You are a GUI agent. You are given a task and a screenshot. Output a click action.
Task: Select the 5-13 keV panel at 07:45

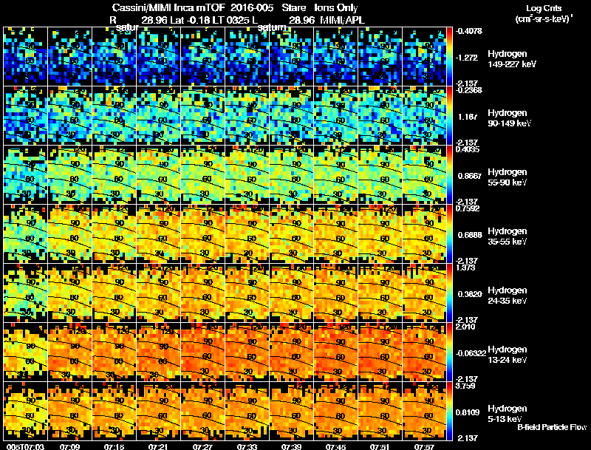pos(335,411)
